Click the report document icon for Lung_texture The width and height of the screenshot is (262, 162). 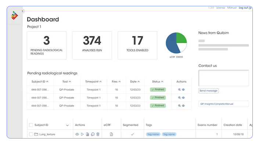[x=87, y=135]
